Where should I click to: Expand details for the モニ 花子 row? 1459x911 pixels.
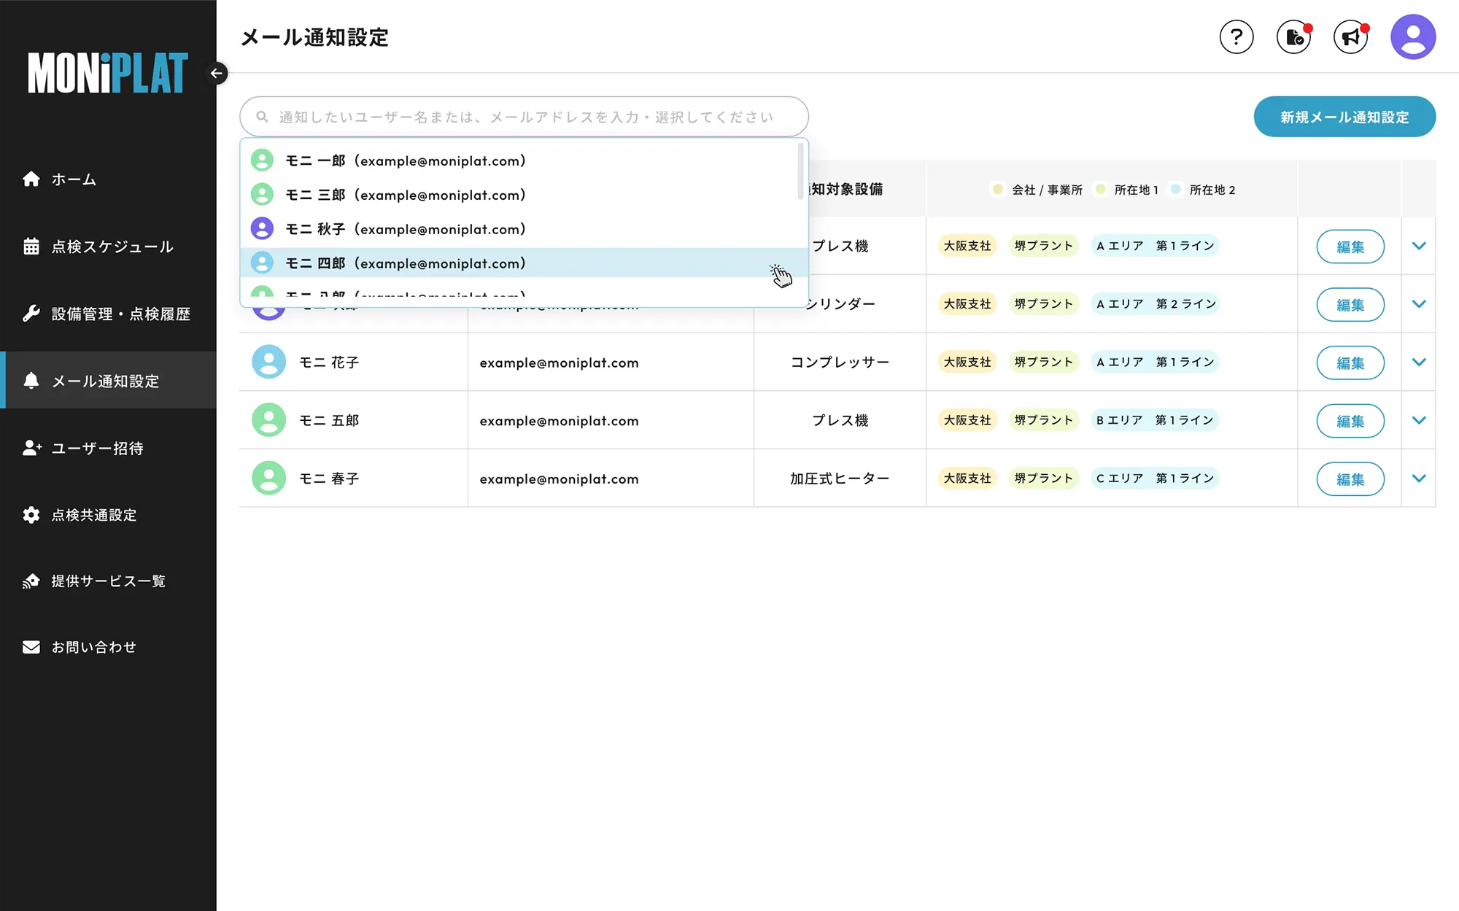coord(1419,363)
